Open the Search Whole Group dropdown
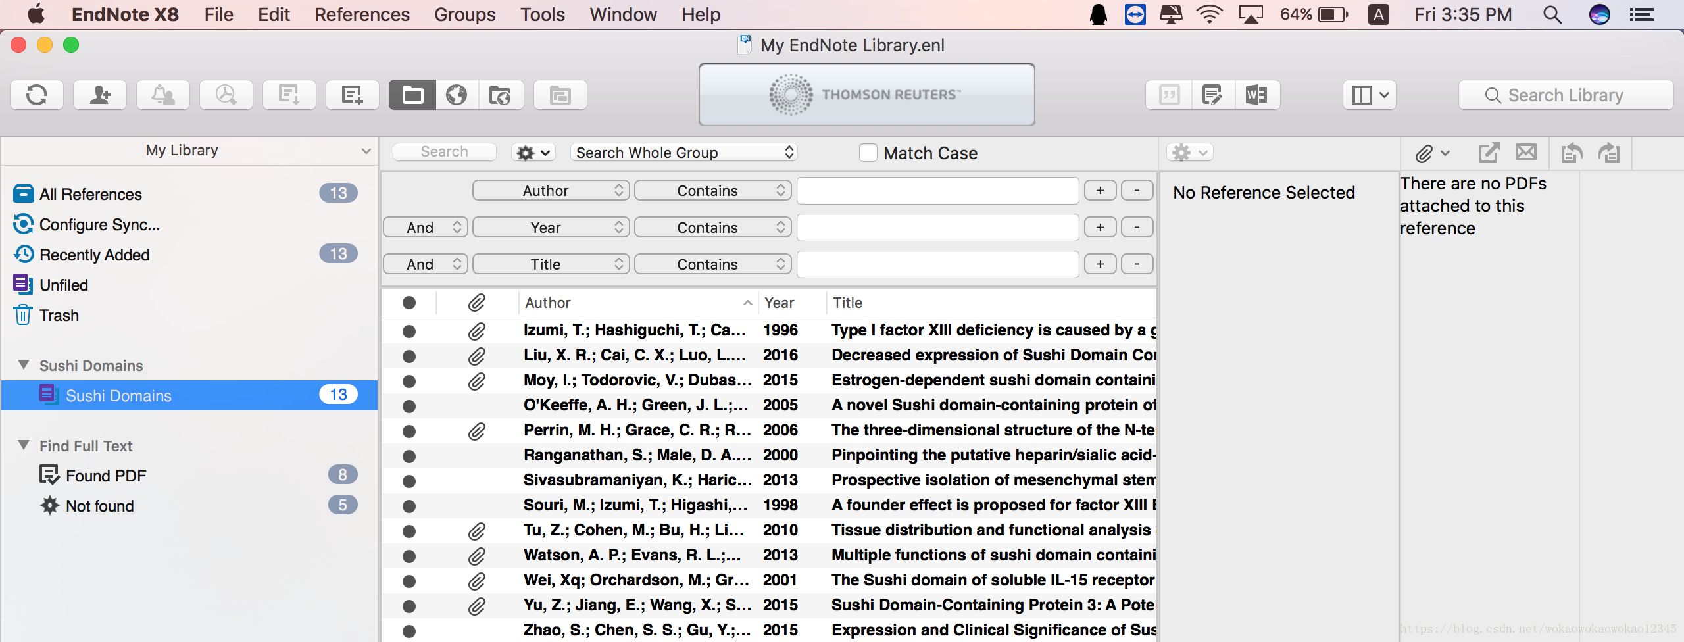The width and height of the screenshot is (1684, 642). pos(684,153)
